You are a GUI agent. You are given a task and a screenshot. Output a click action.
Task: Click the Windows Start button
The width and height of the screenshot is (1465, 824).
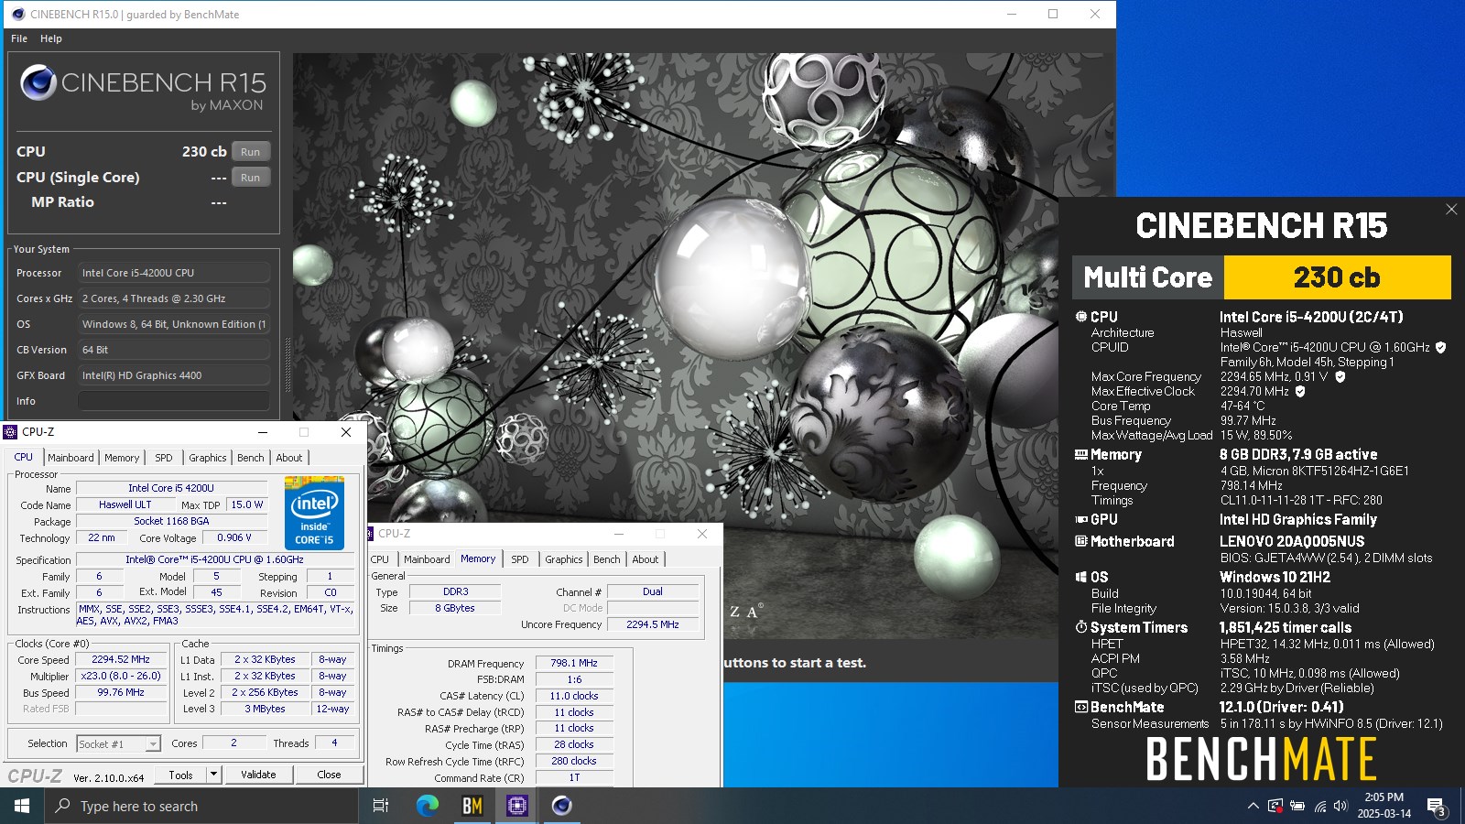tap(22, 806)
